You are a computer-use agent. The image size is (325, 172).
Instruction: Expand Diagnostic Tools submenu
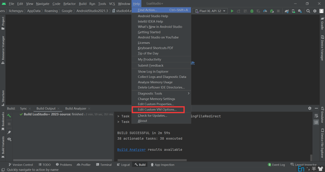click(161, 94)
